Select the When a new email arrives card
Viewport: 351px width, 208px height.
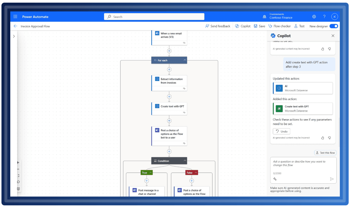169,38
